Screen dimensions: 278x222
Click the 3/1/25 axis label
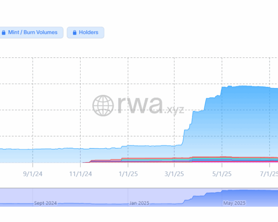(174, 174)
